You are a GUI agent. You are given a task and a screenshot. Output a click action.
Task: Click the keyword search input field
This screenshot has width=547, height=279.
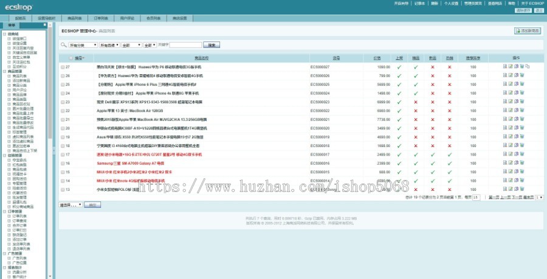pyautogui.click(x=185, y=45)
